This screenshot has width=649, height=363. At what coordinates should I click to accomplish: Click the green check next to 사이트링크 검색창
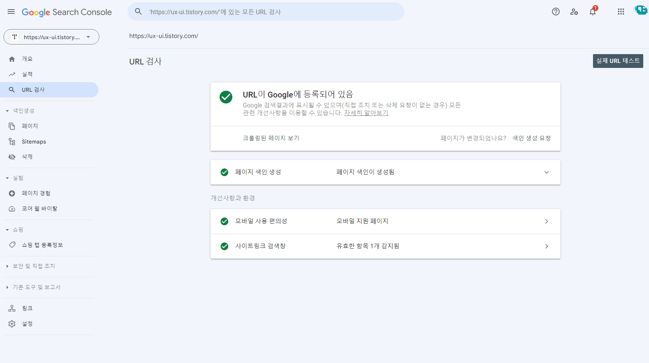(224, 246)
